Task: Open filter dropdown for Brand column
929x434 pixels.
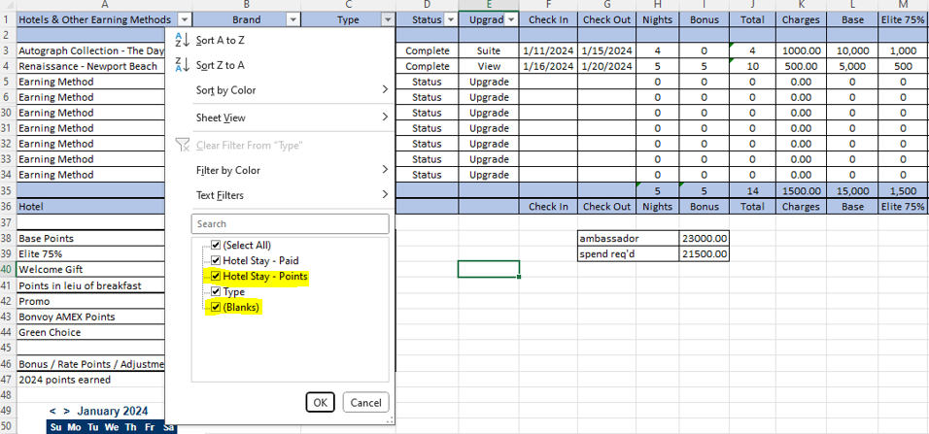Action: pos(292,19)
